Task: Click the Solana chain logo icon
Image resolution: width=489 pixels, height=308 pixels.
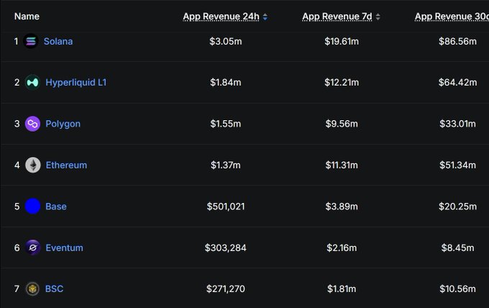Action: 31,41
